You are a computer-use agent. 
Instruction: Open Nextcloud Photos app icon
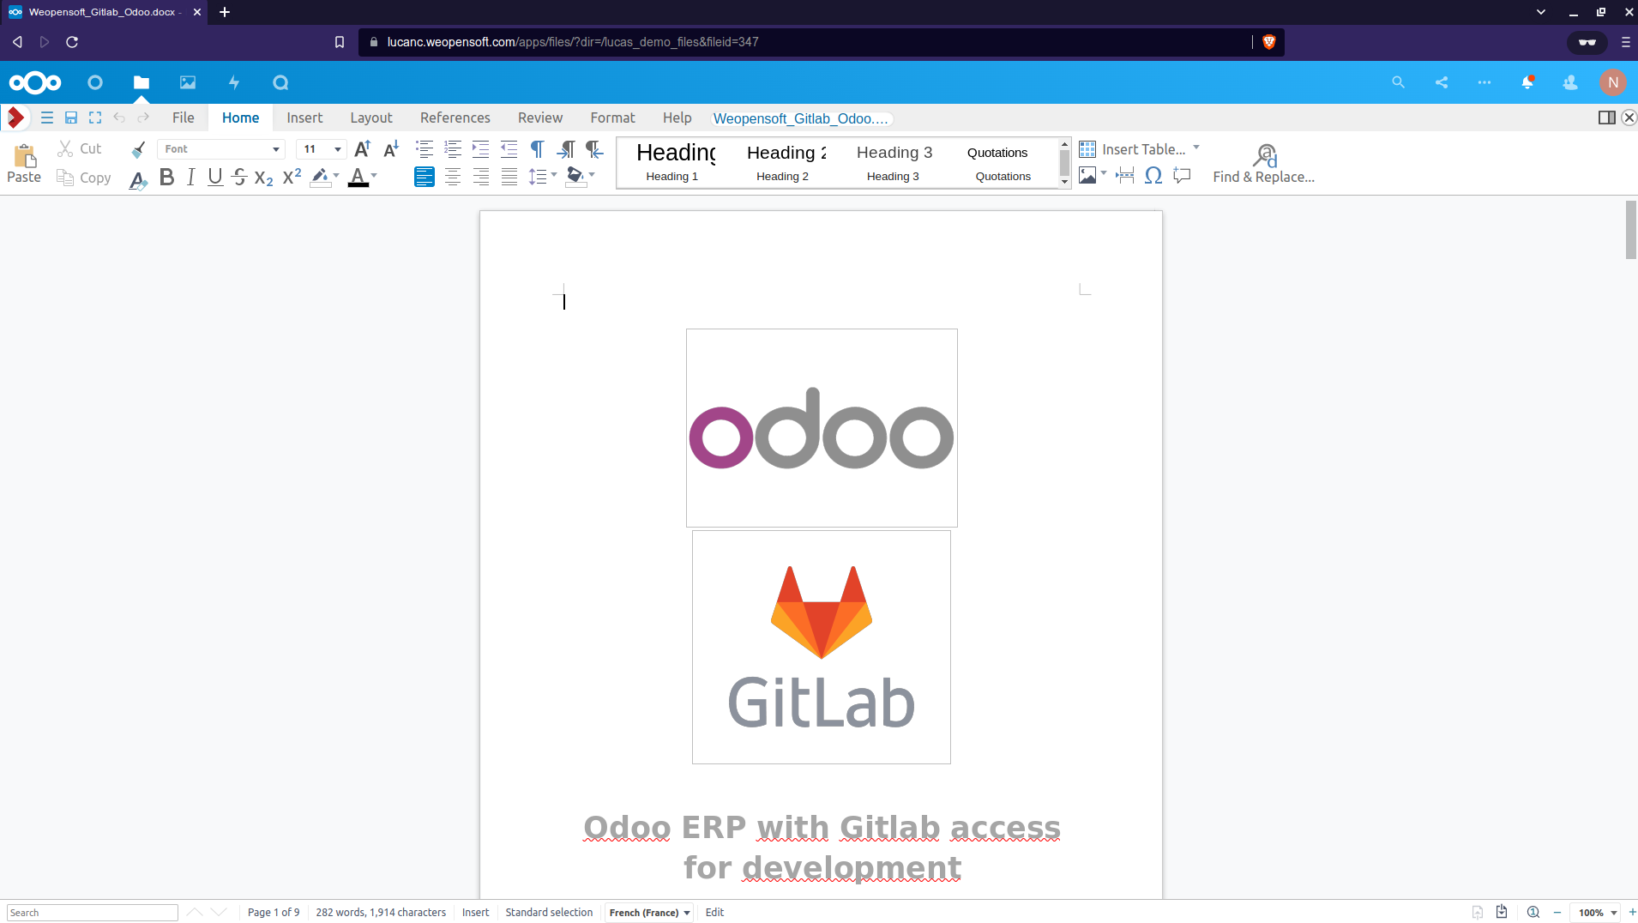pos(188,82)
